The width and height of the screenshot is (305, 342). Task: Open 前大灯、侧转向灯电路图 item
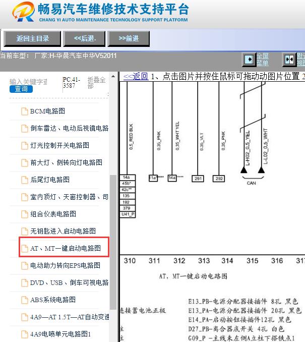coord(66,162)
